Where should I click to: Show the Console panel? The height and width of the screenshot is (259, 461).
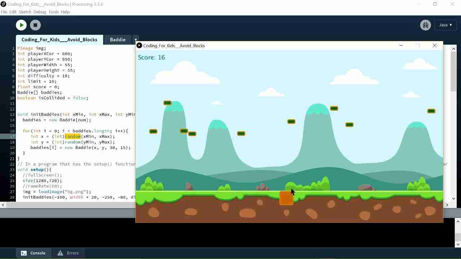coord(33,253)
